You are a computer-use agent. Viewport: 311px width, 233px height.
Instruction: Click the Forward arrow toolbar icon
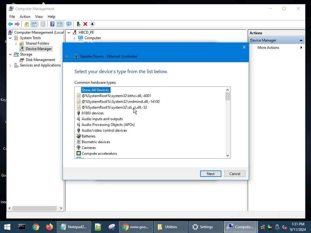tap(17, 24)
